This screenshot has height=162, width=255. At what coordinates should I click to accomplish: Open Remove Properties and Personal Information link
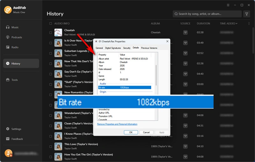(117, 124)
